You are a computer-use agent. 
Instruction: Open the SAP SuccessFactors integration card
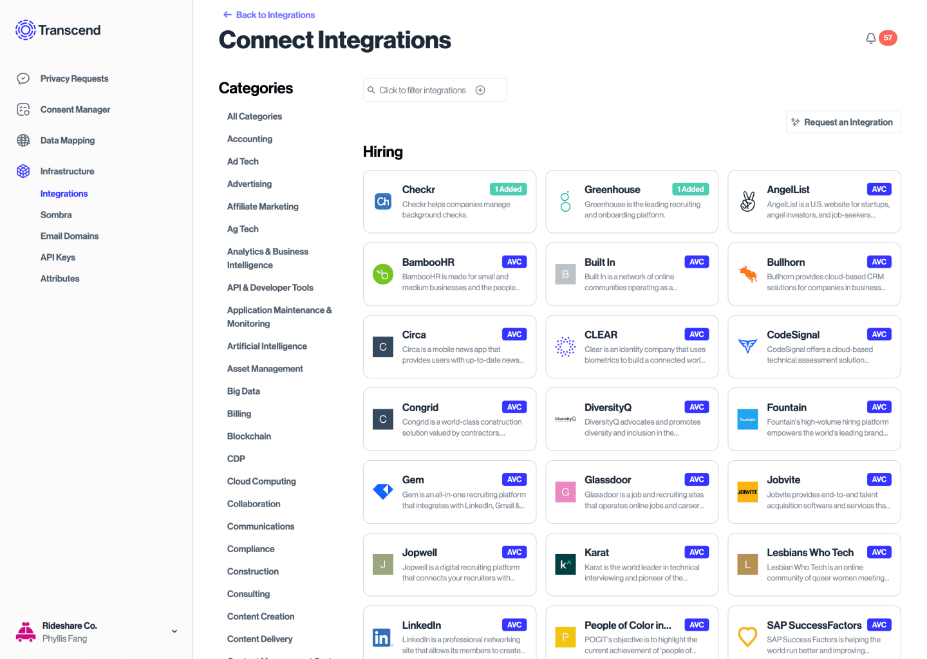[x=814, y=634]
